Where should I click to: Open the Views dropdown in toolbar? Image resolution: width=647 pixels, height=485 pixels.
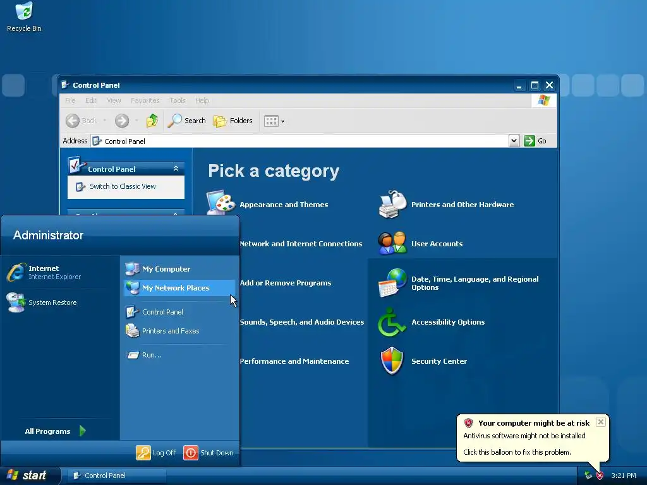(x=274, y=121)
